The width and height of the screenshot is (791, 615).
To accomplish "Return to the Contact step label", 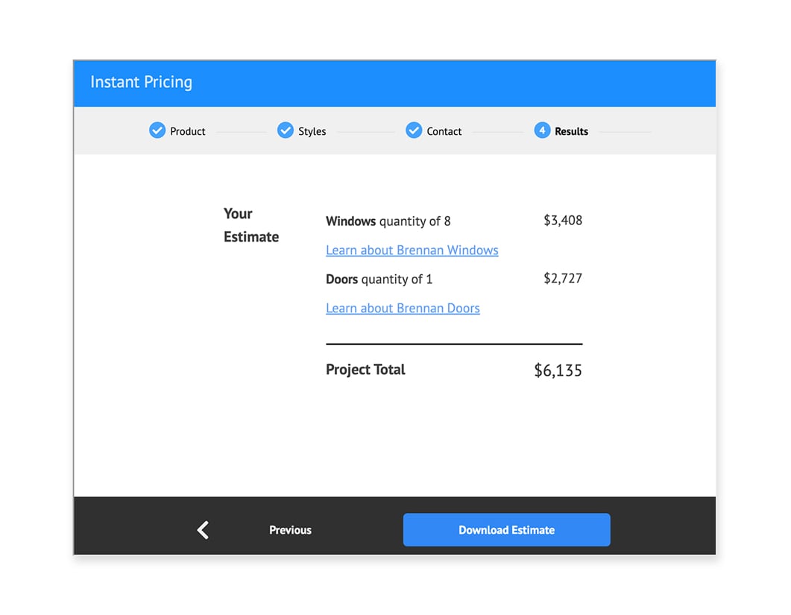I will [444, 131].
